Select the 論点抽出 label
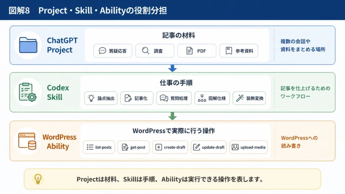The height and width of the screenshot is (194, 345). [x=106, y=98]
